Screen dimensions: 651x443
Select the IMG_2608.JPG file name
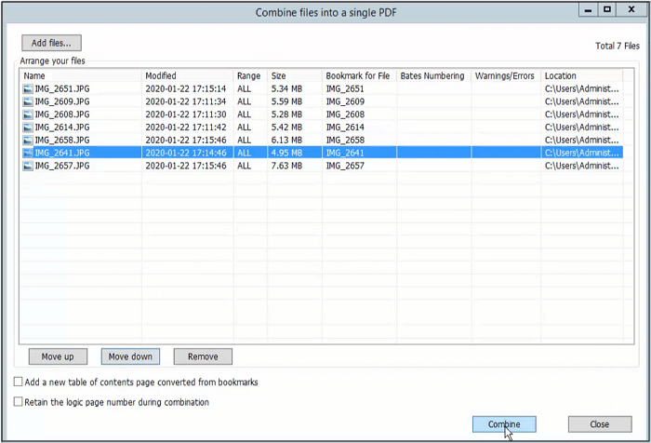[x=62, y=114]
